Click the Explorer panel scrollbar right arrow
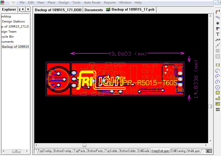The width and height of the screenshot is (221, 156). pyautogui.click(x=27, y=151)
